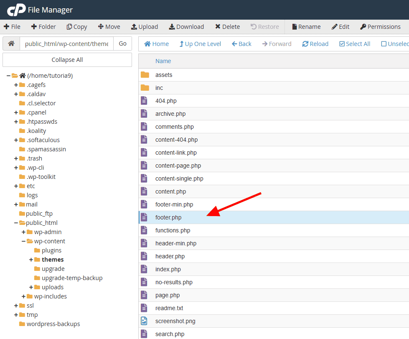Image resolution: width=409 pixels, height=339 pixels.
Task: Create a new folder using the Folder icon
Action: click(43, 26)
